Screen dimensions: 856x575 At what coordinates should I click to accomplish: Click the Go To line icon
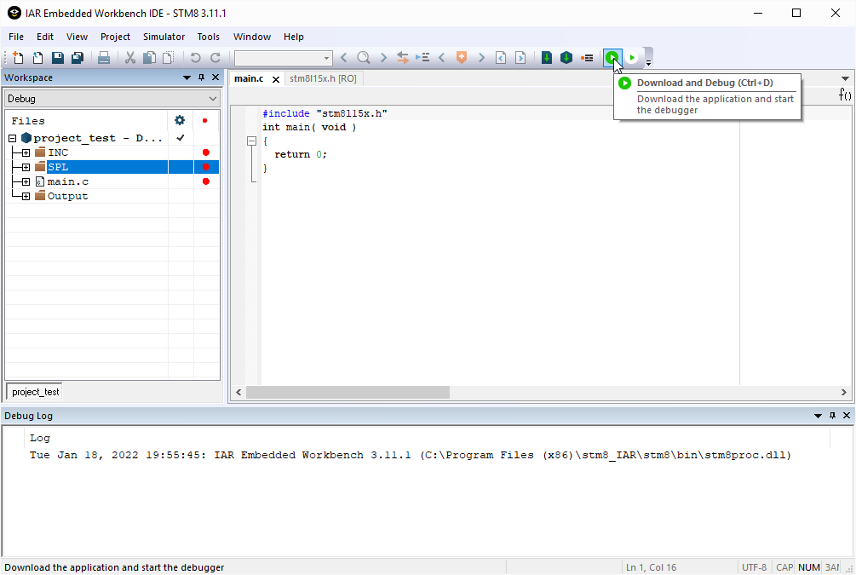pos(422,57)
